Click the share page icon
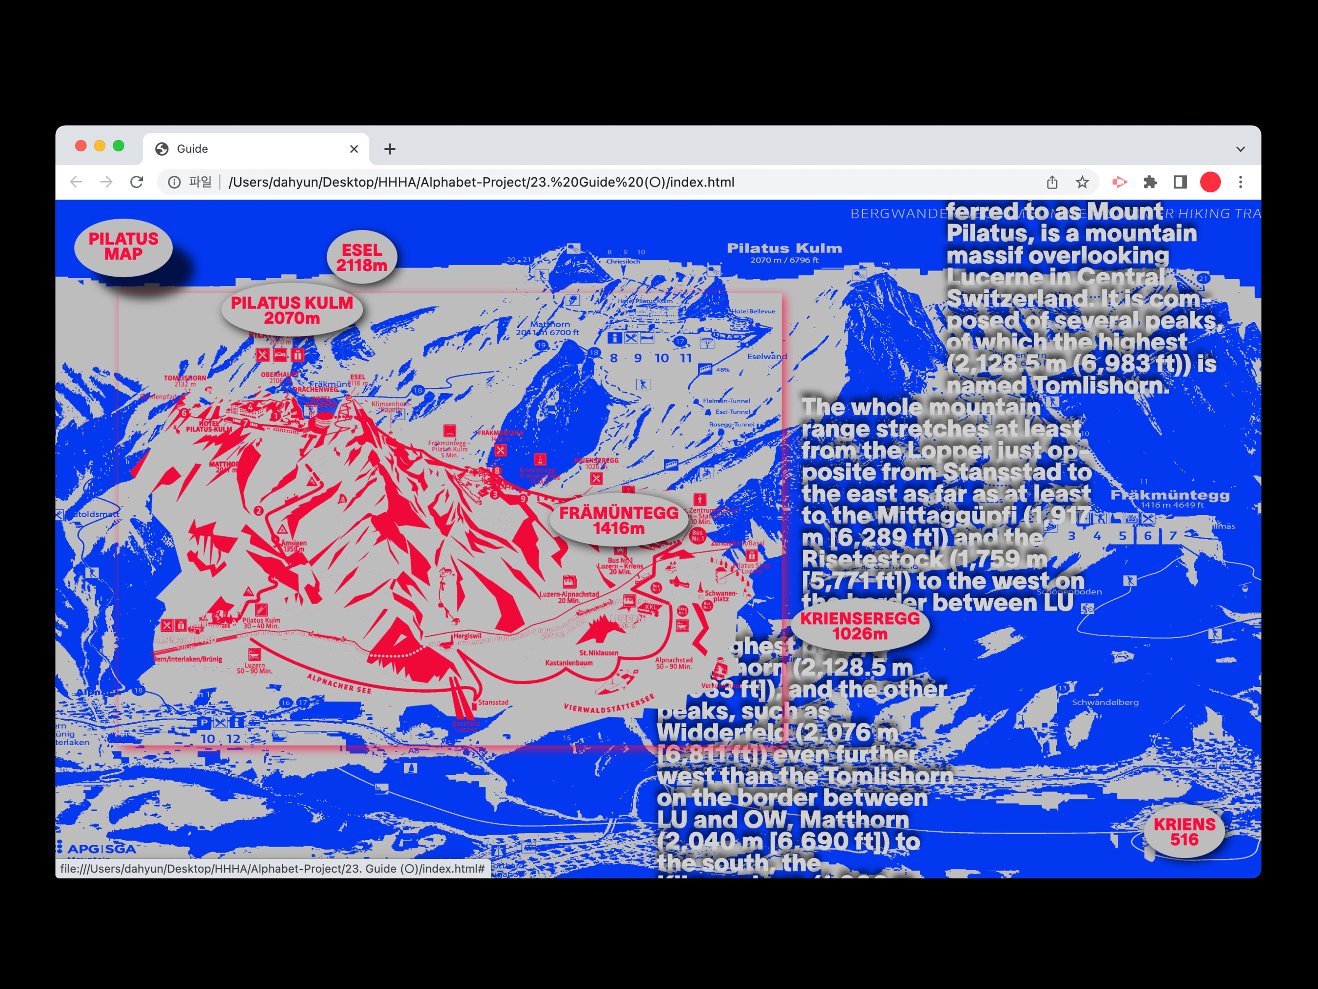This screenshot has height=989, width=1318. 1052,182
